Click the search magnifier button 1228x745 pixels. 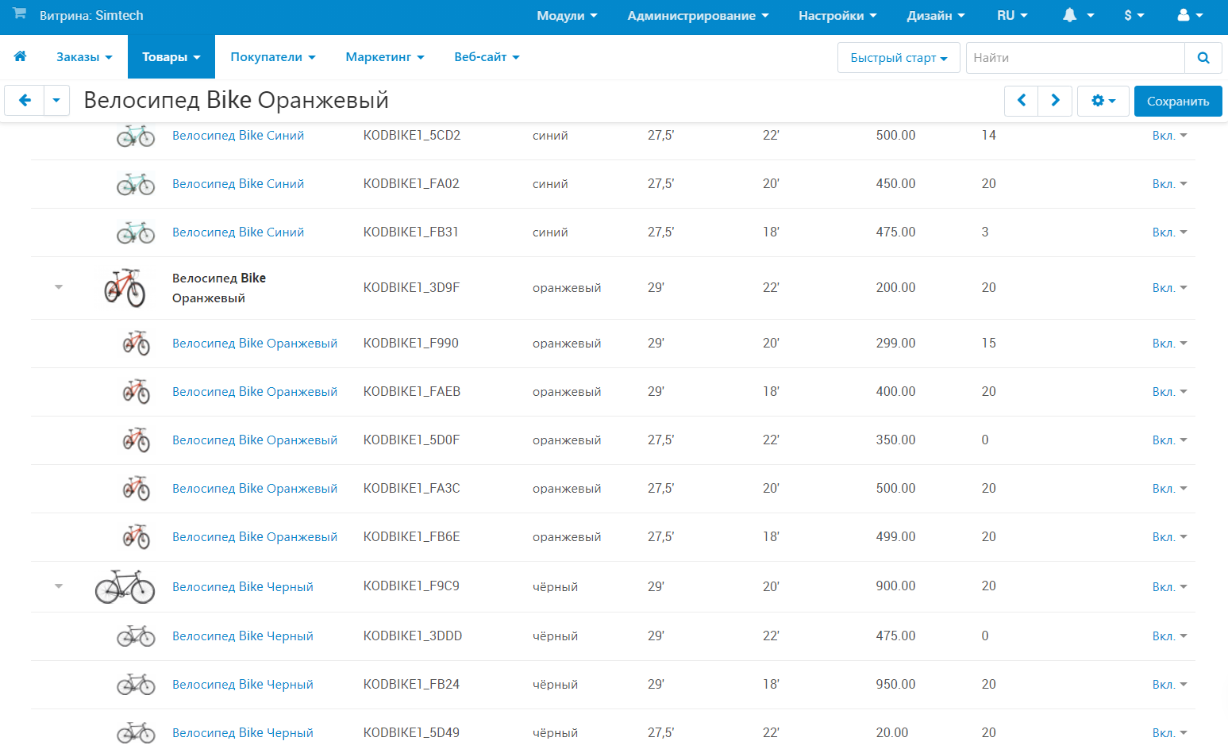(1203, 58)
